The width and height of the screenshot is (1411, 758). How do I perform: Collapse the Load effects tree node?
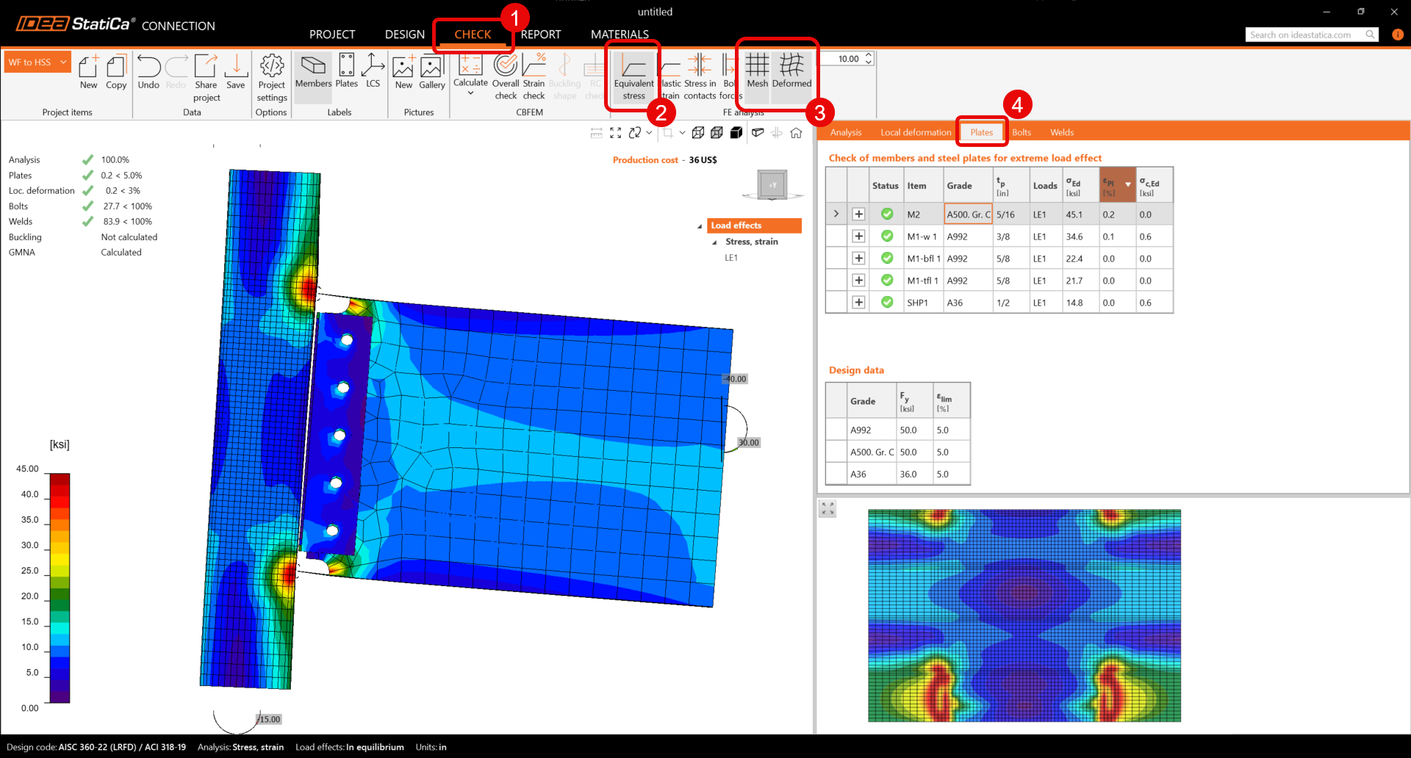tap(700, 226)
